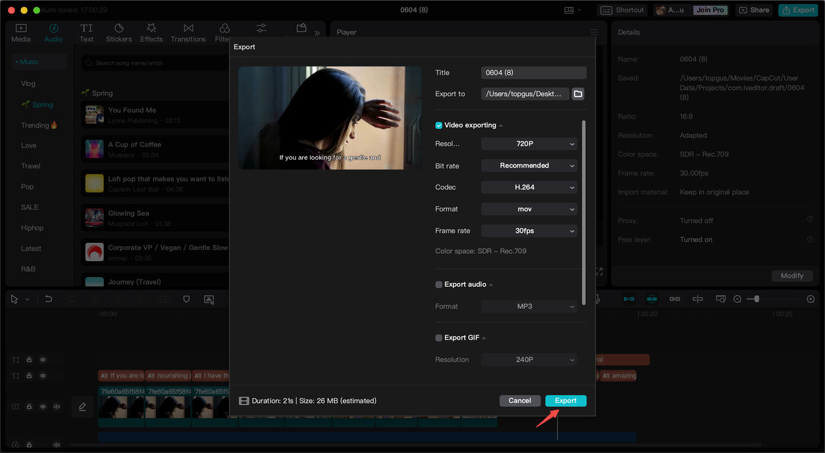Open the Bit rate Recommended dropdown
Image resolution: width=825 pixels, height=453 pixels.
click(529, 166)
